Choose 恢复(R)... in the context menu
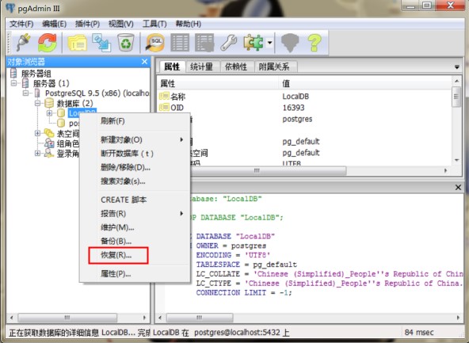 pyautogui.click(x=135, y=255)
